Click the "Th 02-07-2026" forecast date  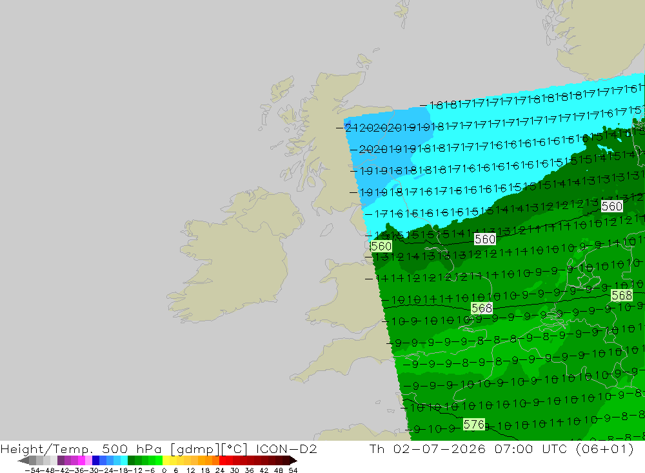(428, 448)
